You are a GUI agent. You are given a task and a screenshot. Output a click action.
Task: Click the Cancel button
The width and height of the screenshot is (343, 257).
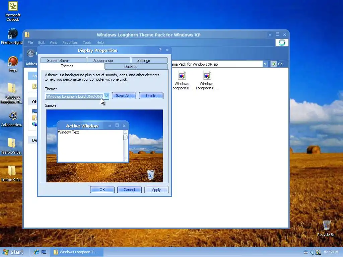(129, 189)
